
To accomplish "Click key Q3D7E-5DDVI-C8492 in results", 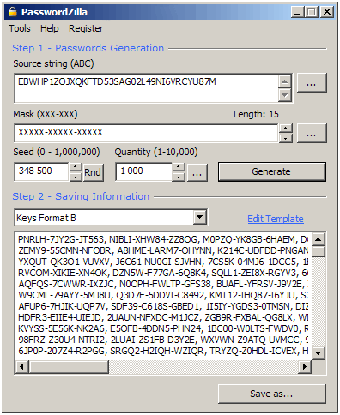I will (x=161, y=295).
